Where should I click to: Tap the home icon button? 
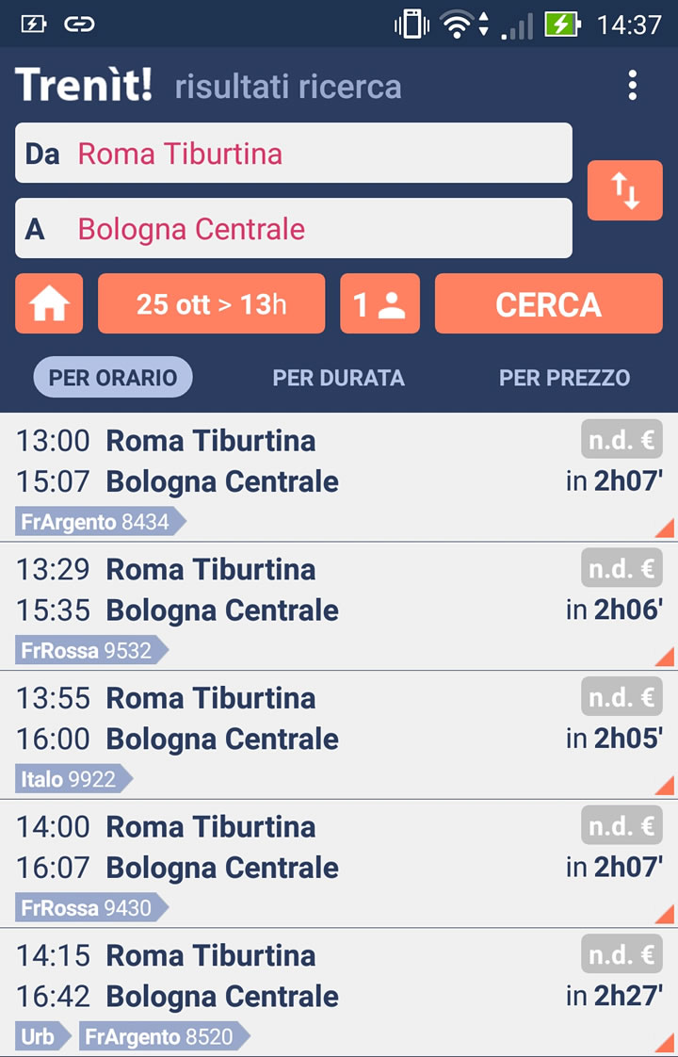coord(49,303)
